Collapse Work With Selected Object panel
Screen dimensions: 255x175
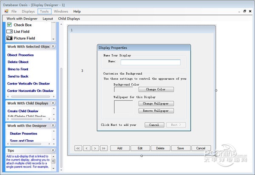pos(53,46)
